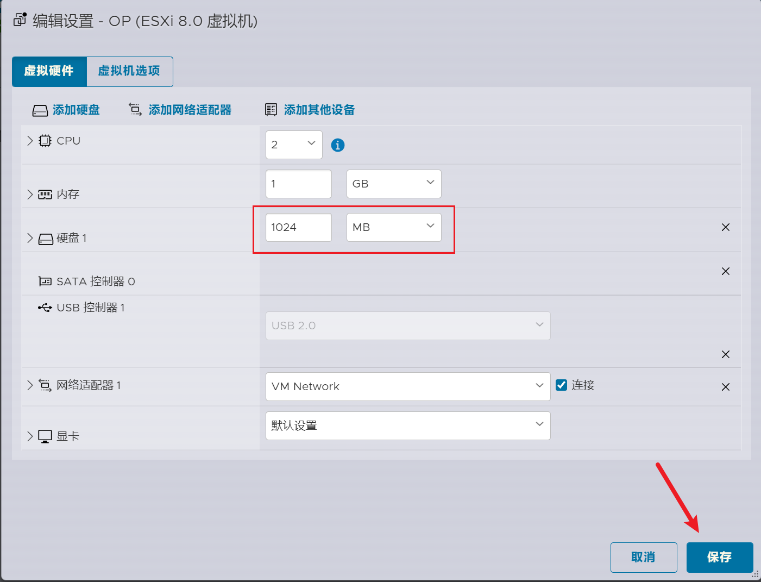761x582 pixels.
Task: Remove 硬盘 1 with its X button
Action: click(726, 227)
